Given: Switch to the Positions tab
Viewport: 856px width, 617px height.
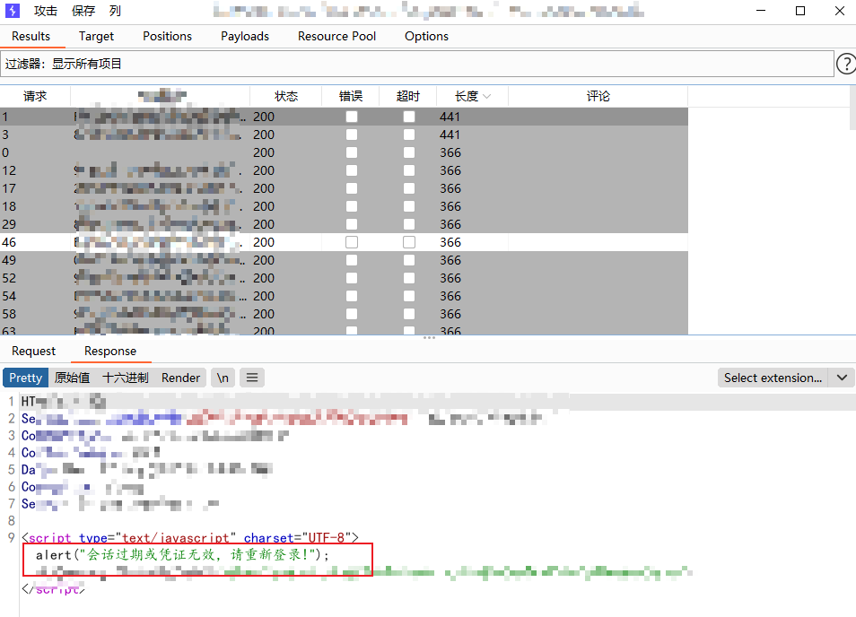Looking at the screenshot, I should point(167,36).
